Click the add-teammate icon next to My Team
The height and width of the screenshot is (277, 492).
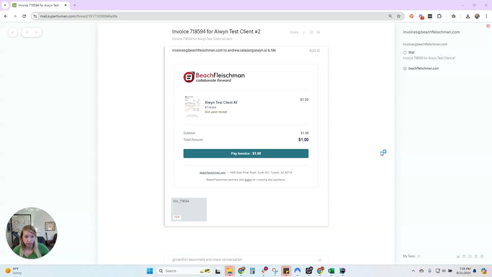coord(419,256)
